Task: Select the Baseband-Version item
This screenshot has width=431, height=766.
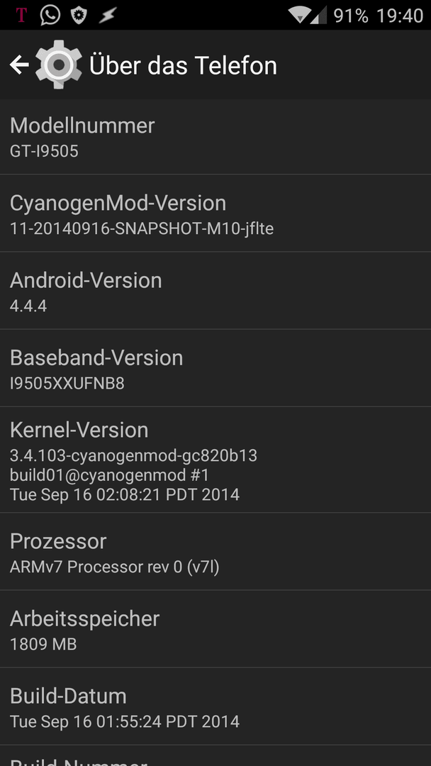Action: click(216, 368)
